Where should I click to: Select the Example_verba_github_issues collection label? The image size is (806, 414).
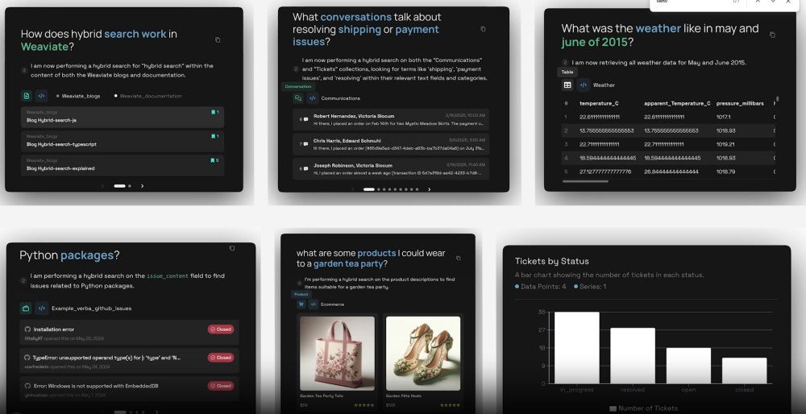point(92,308)
